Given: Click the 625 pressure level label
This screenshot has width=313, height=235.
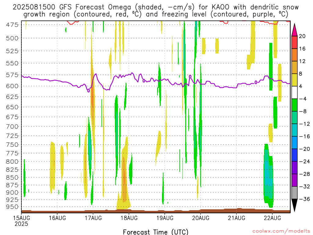Looking at the screenshot, I should point(12,97).
